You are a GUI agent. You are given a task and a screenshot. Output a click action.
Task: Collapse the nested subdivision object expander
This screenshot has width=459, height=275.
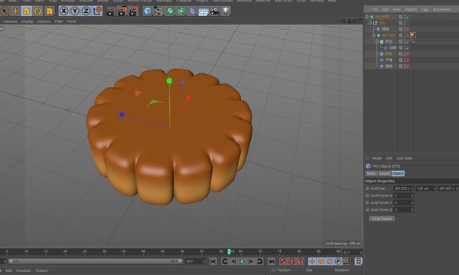tap(373, 35)
